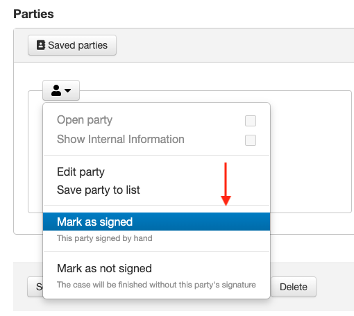Click the red arrow pointing at Mark as signed
Screen dimensions: 354x316
coord(226,184)
